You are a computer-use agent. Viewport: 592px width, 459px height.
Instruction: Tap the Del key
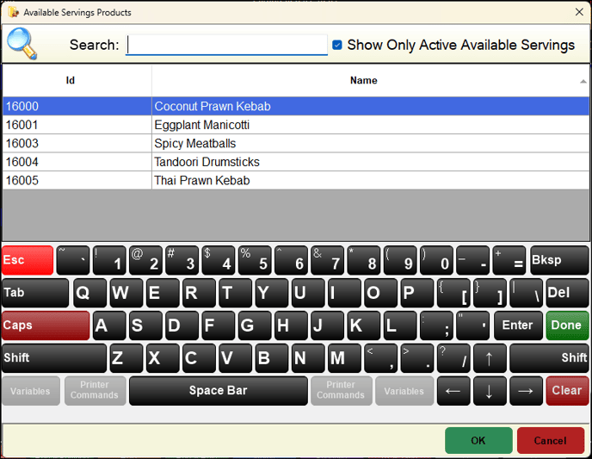pyautogui.click(x=567, y=293)
